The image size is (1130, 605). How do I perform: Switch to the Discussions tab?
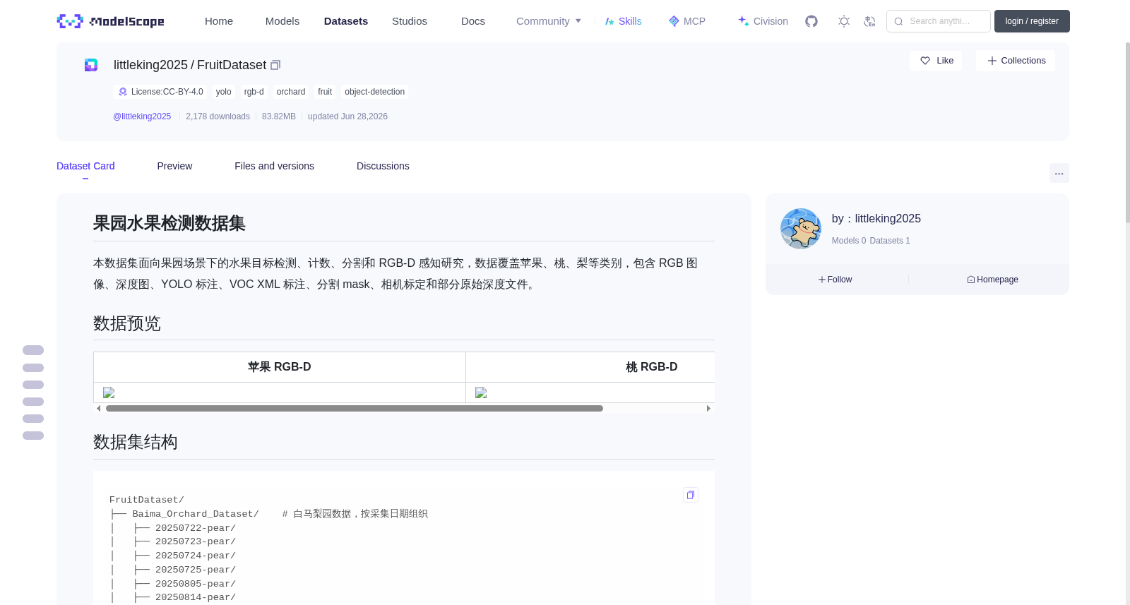(x=383, y=166)
